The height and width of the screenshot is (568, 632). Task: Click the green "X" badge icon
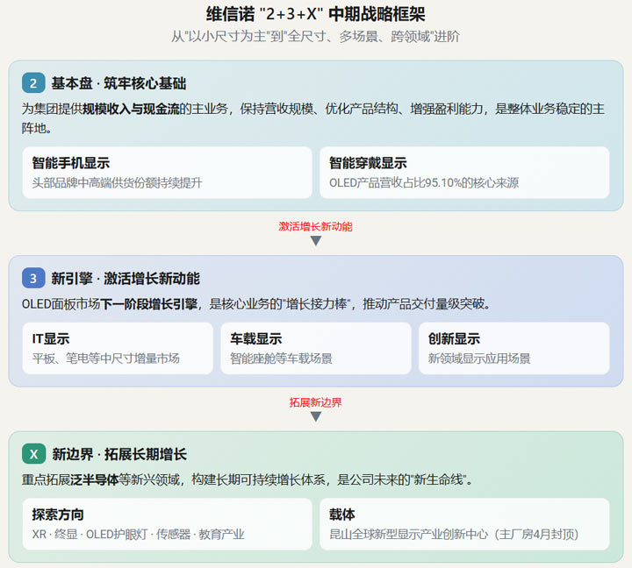point(34,454)
